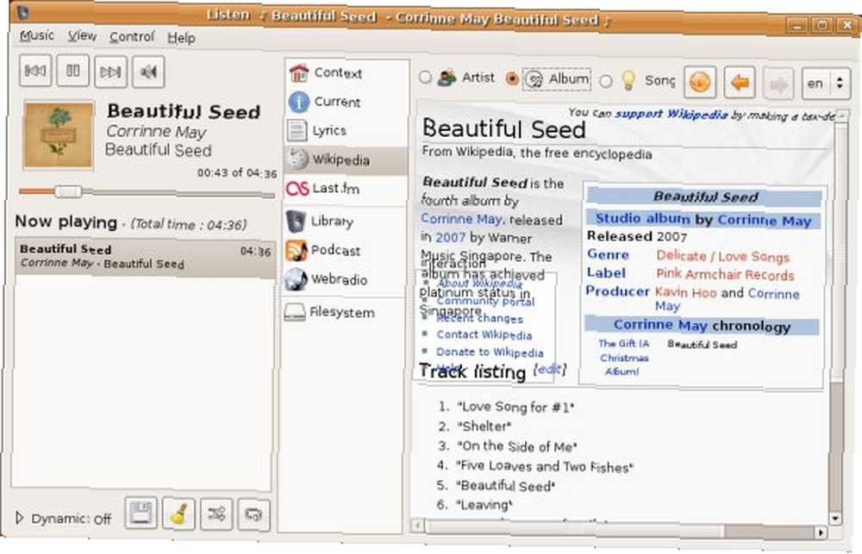This screenshot has height=554, width=862.
Task: Click the Beautiful Seed article heading
Action: [x=504, y=128]
